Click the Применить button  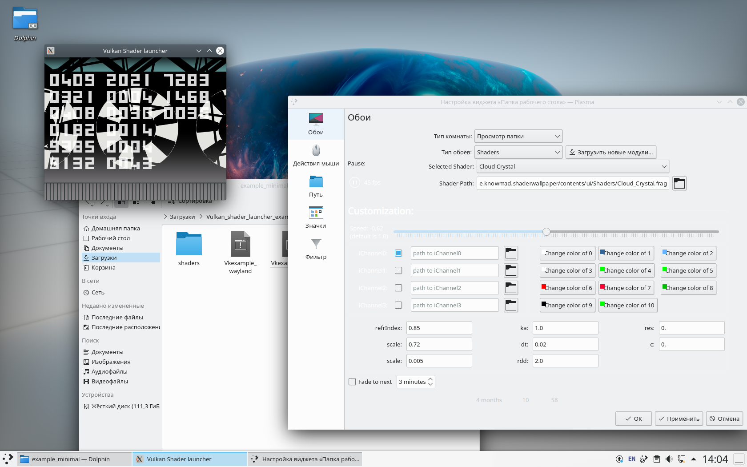point(679,419)
